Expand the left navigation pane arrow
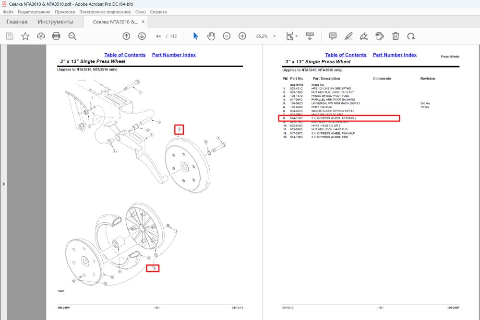The height and width of the screenshot is (320, 480). pos(4,184)
